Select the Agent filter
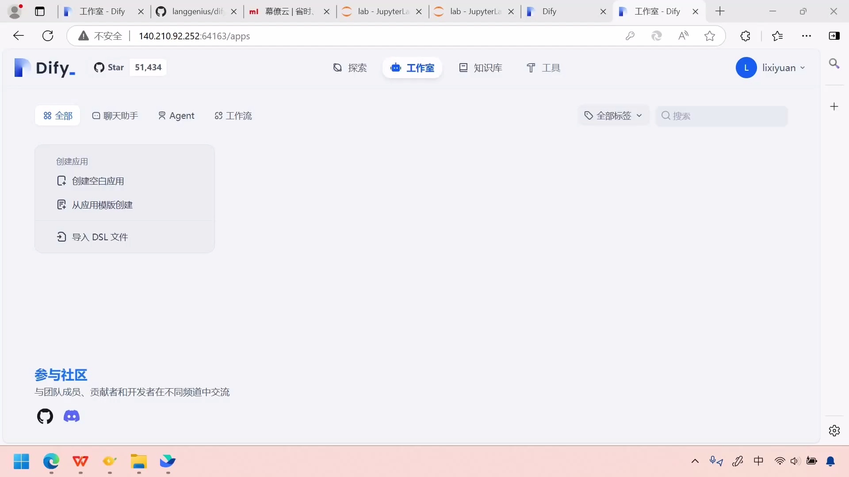The image size is (849, 477). click(176, 116)
